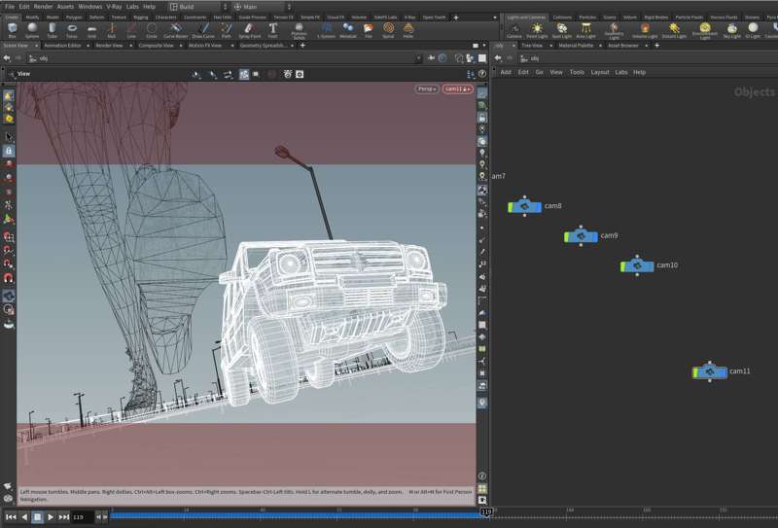Viewport: 778px width, 528px height.
Task: Expand the scene view path dropdown
Action: pos(418,58)
